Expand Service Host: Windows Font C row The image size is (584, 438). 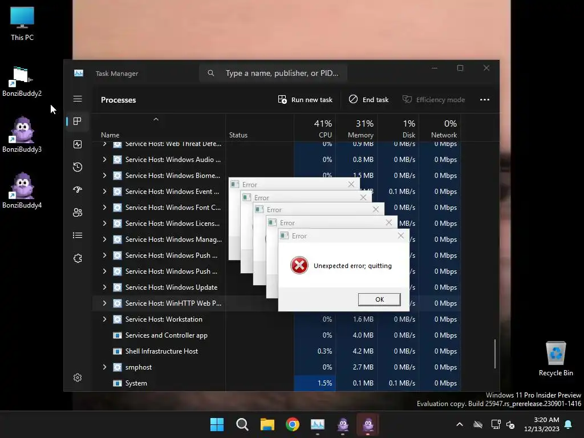[x=105, y=208]
